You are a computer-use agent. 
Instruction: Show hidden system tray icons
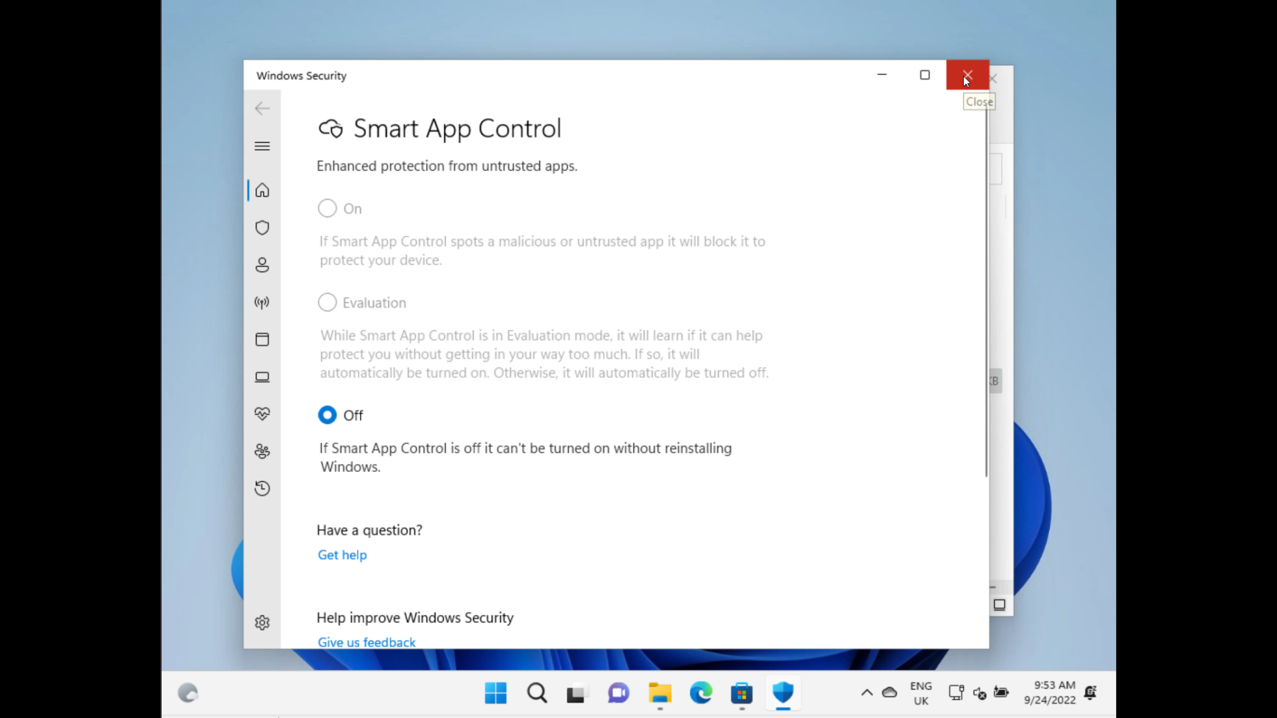point(867,693)
